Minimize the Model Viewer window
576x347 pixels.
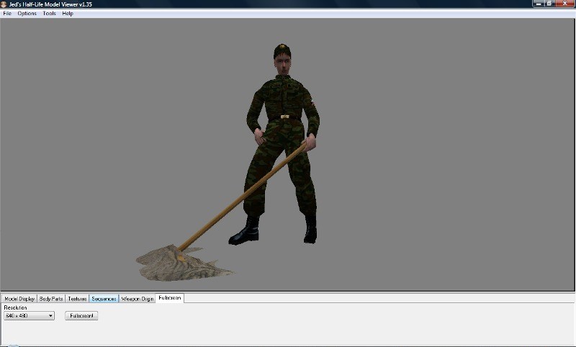[x=538, y=4]
